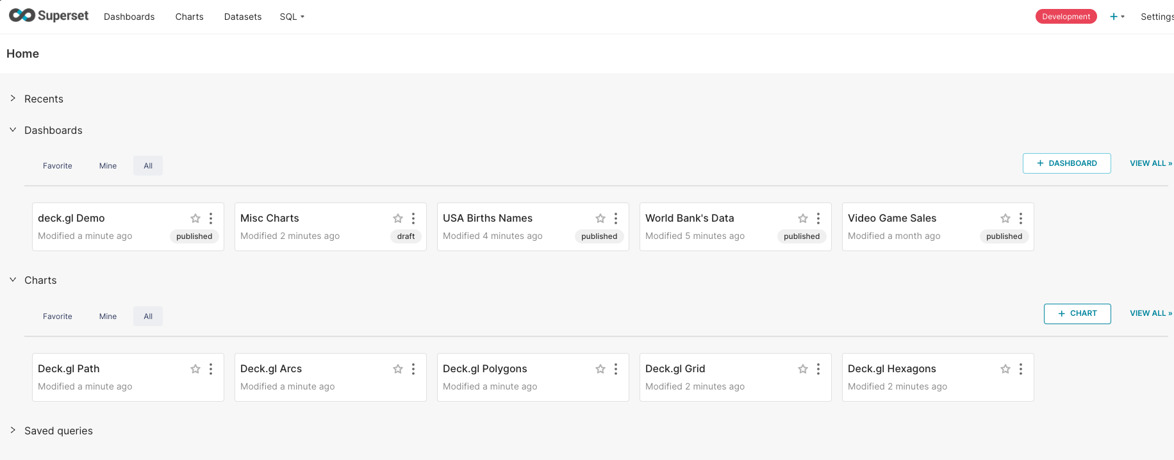Open the kebab menu on World Bank's Data
The height and width of the screenshot is (460, 1174).
tap(818, 218)
